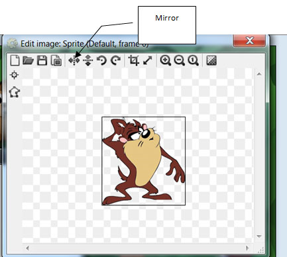Select the Crop tool

[x=134, y=60]
